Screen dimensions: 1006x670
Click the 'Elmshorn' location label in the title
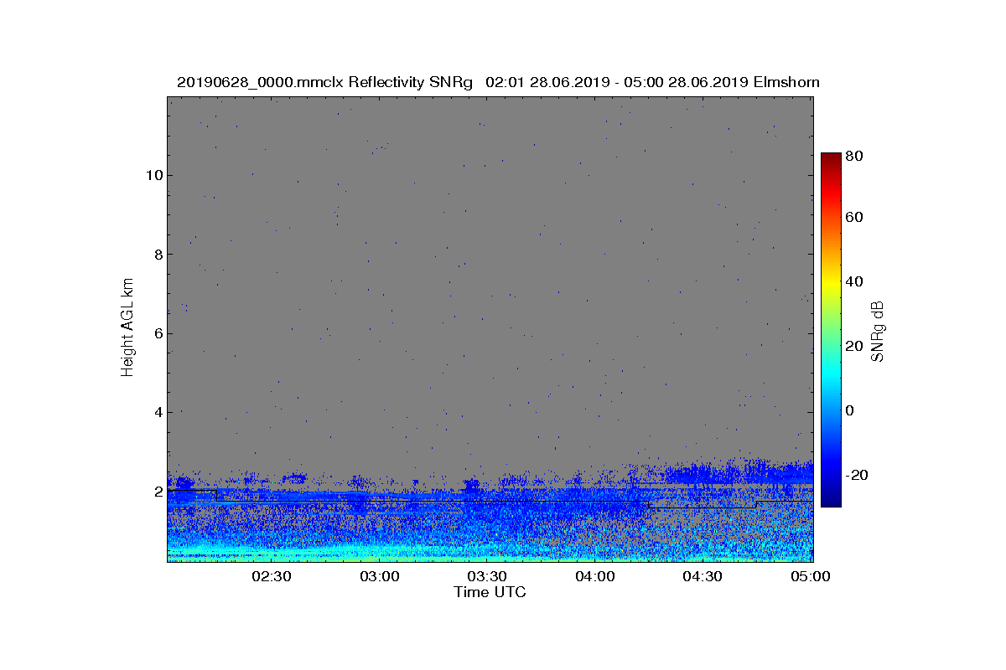(786, 82)
